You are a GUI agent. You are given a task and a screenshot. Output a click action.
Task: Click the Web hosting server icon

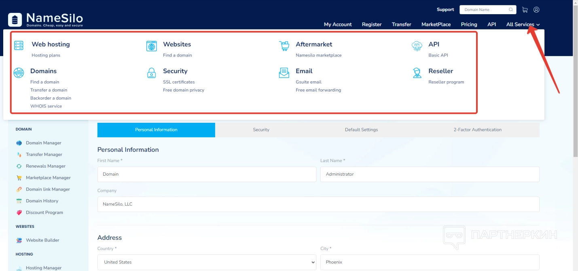tap(19, 45)
